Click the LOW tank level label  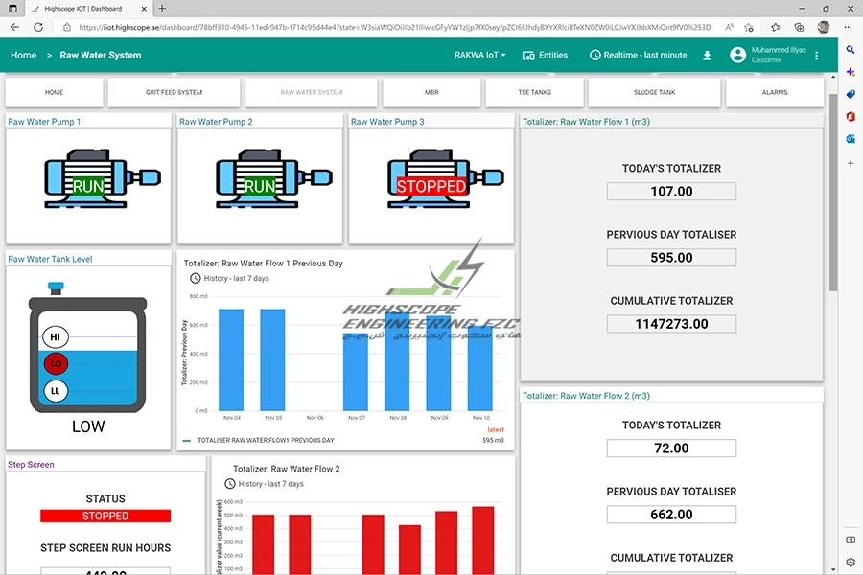tap(88, 426)
